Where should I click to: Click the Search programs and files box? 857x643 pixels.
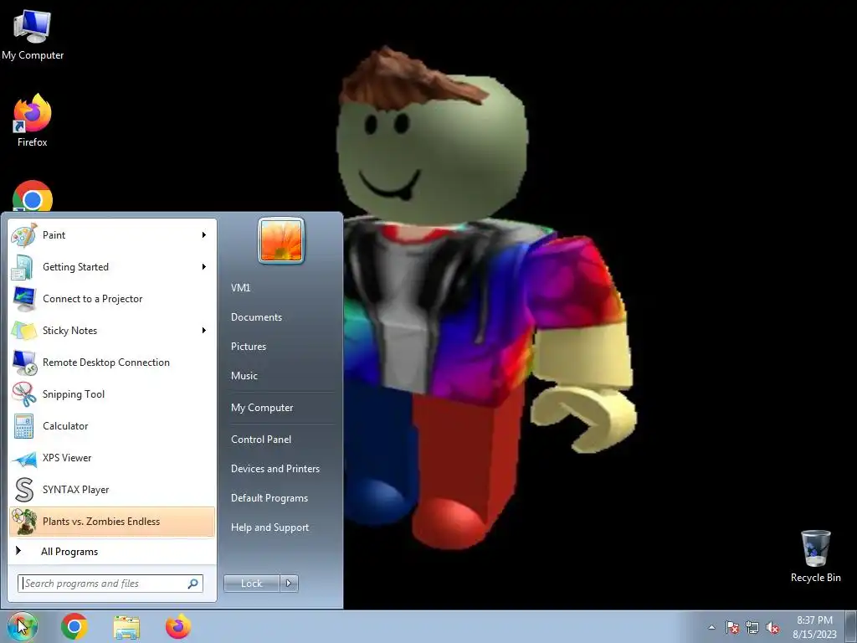pos(110,584)
